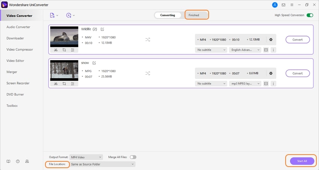Screen dimensions: 319x170
Task: Click the Start All button
Action: pyautogui.click(x=302, y=161)
